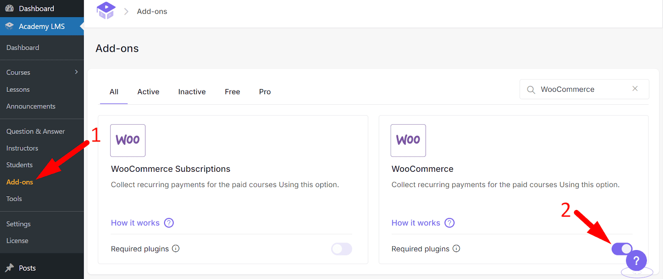Enable the WooCommerce Subscriptions add-on toggle
This screenshot has height=279, width=663.
341,249
